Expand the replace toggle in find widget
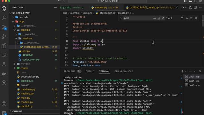The width and height of the screenshot is (204, 115). click(x=121, y=18)
